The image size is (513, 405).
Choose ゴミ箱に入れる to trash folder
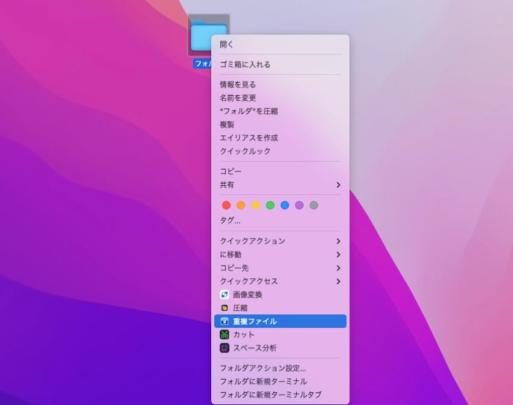click(x=245, y=65)
